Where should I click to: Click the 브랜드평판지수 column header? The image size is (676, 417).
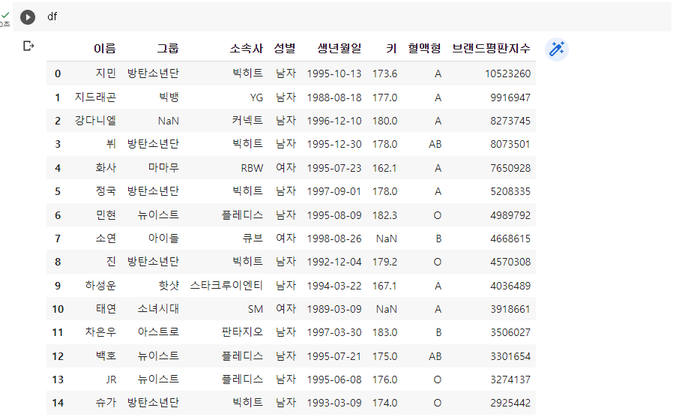491,48
